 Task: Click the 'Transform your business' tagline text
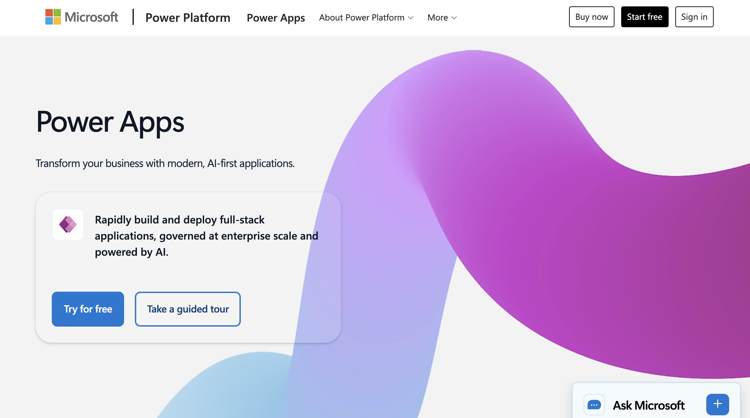click(x=165, y=163)
